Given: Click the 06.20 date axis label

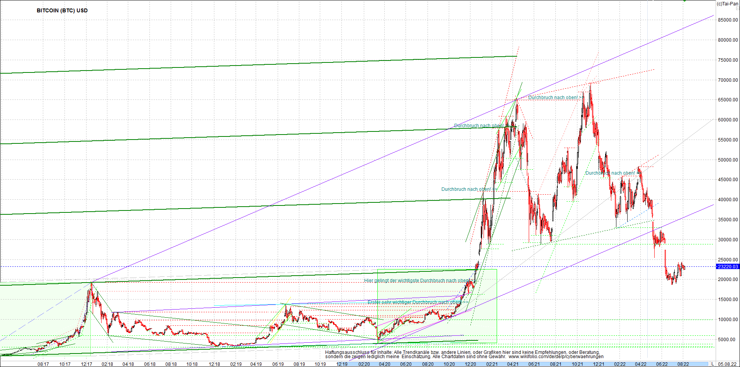Looking at the screenshot, I should (406, 364).
